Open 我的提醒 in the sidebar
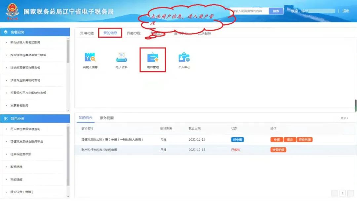Screen dimensions: 357x201 coord(16,180)
